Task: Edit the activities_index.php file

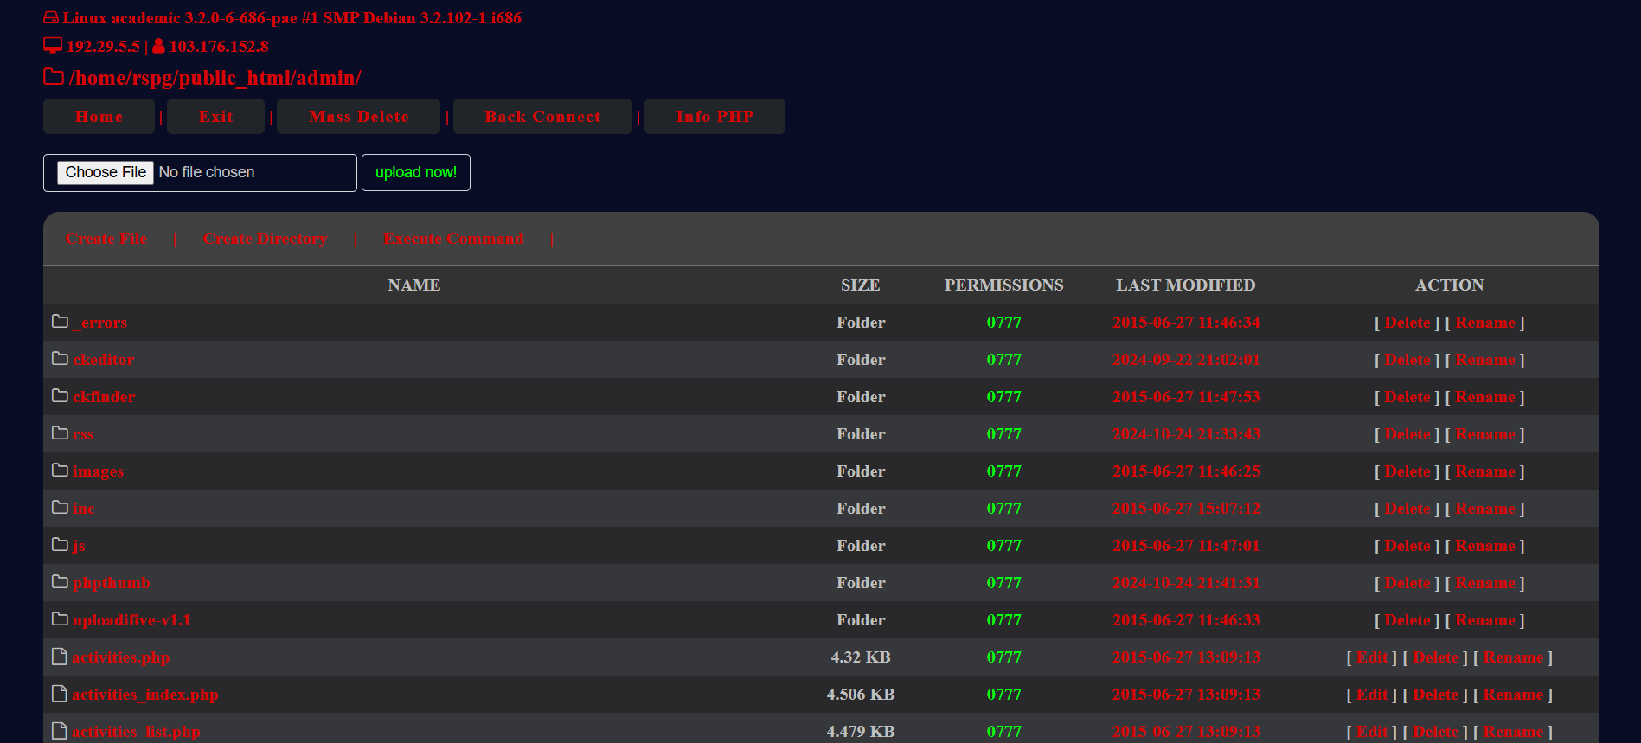Action: coord(1372,695)
